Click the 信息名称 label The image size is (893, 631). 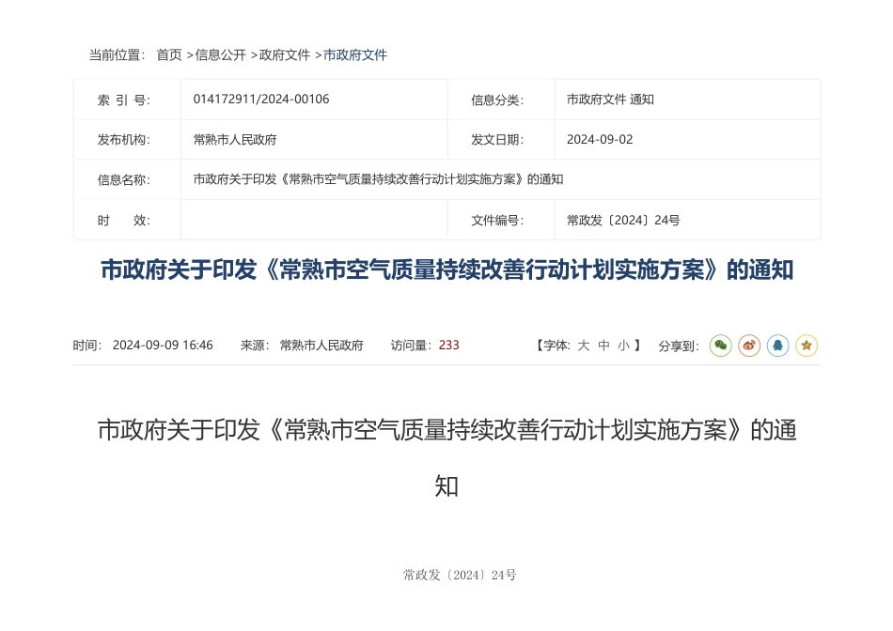[123, 179]
